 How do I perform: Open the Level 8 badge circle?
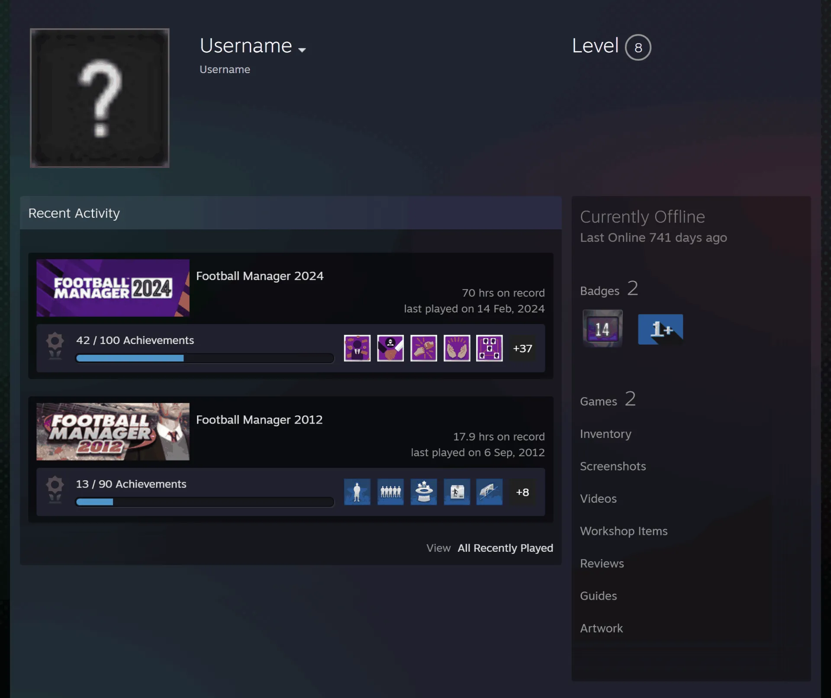[x=638, y=47]
